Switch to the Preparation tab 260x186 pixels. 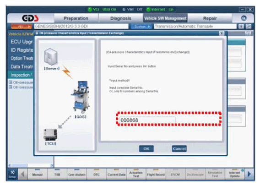pos(76,18)
